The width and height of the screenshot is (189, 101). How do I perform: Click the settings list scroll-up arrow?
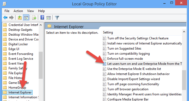[184, 32]
